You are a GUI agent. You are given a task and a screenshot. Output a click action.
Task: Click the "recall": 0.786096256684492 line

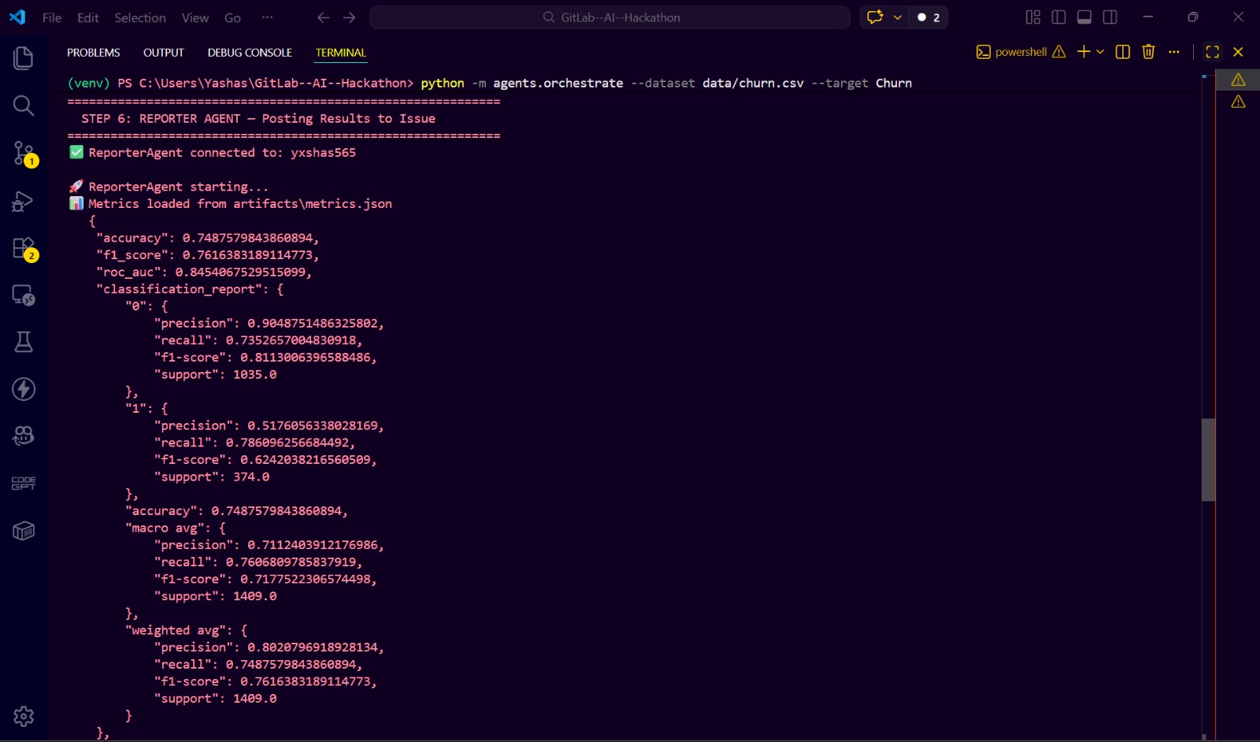(255, 443)
